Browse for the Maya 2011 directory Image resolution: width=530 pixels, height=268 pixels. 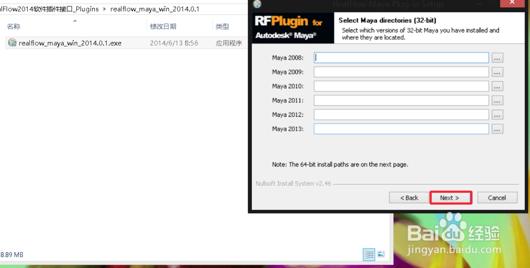497,100
